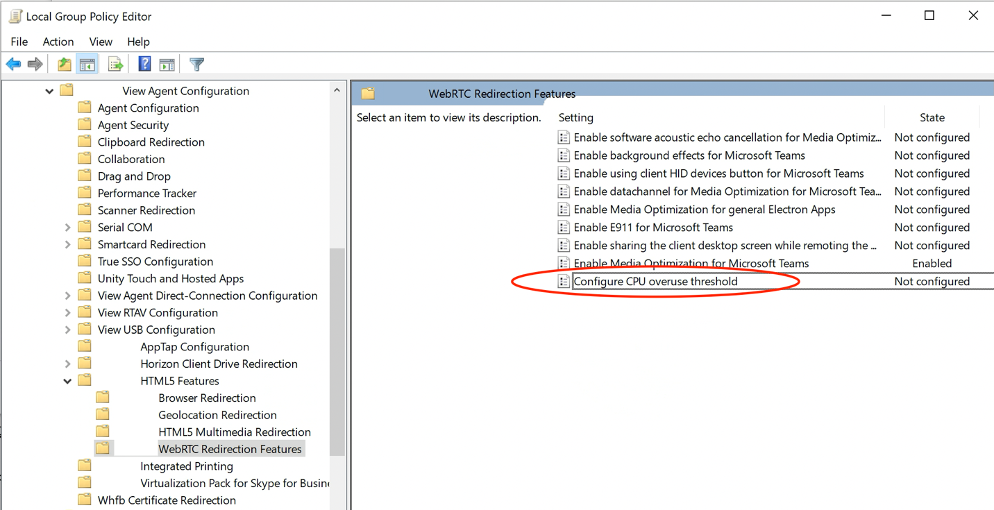This screenshot has height=510, width=994.
Task: Click the Back navigation arrow in toolbar
Action: [x=13, y=64]
